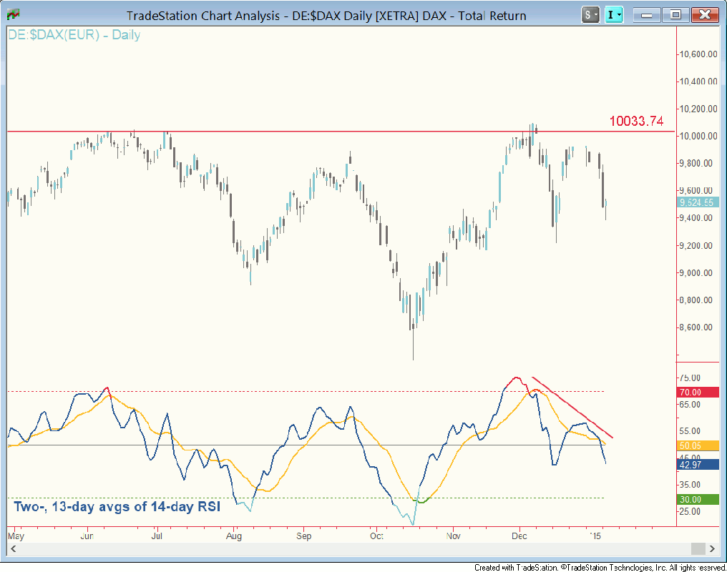Open the interval link "I" dropdown
Image resolution: width=727 pixels, height=572 pixels.
pos(614,14)
